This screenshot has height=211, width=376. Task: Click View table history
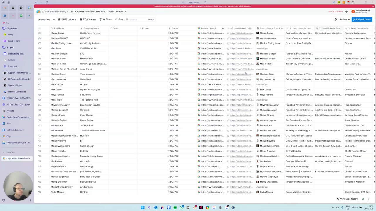click(348, 199)
